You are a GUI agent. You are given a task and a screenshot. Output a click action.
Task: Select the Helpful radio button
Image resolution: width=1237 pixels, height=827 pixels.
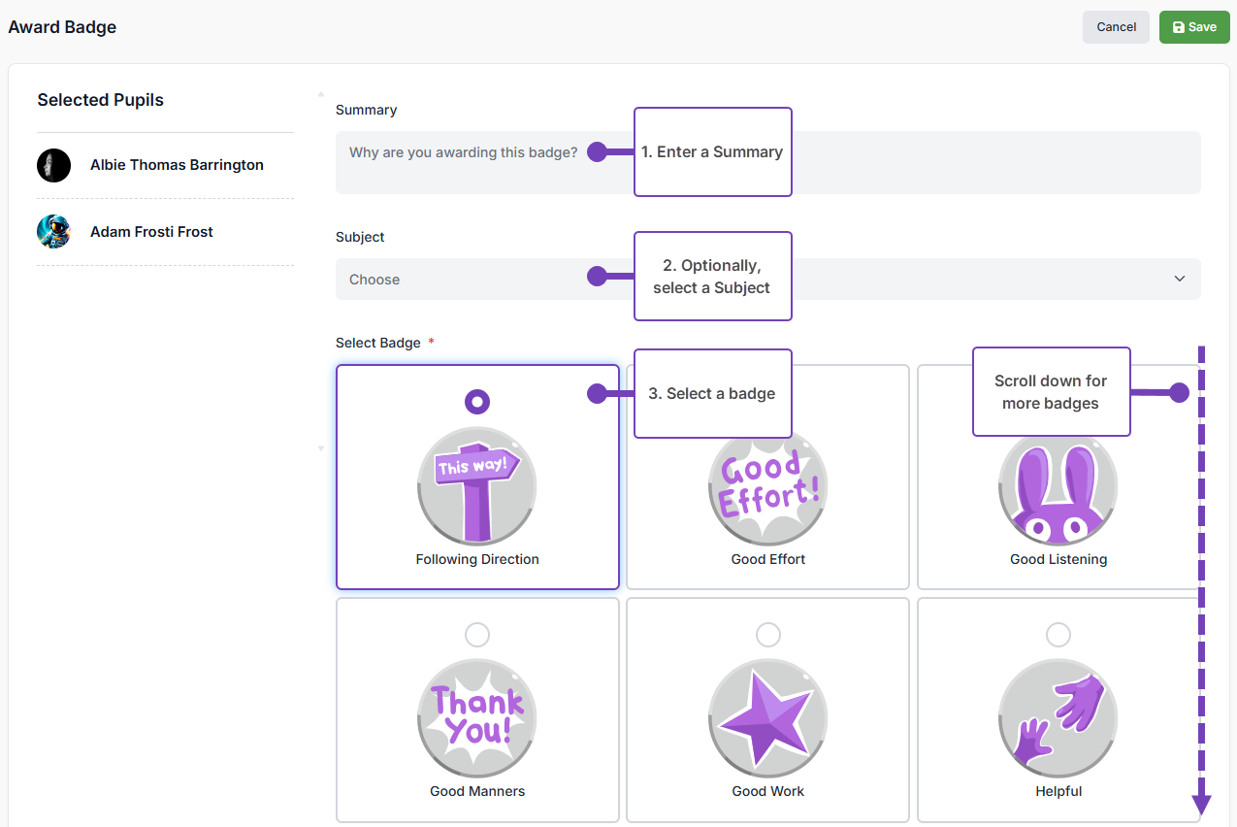tap(1058, 635)
